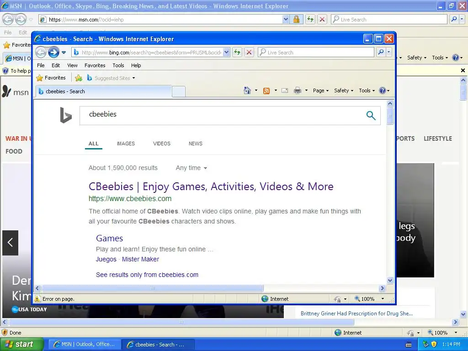The width and height of the screenshot is (468, 351).
Task: Open the CBeebies Enjoy Games result link
Action: tap(211, 186)
